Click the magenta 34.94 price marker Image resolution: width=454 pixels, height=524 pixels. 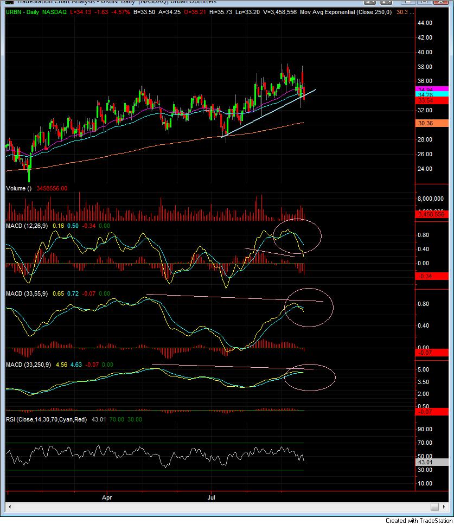point(432,89)
